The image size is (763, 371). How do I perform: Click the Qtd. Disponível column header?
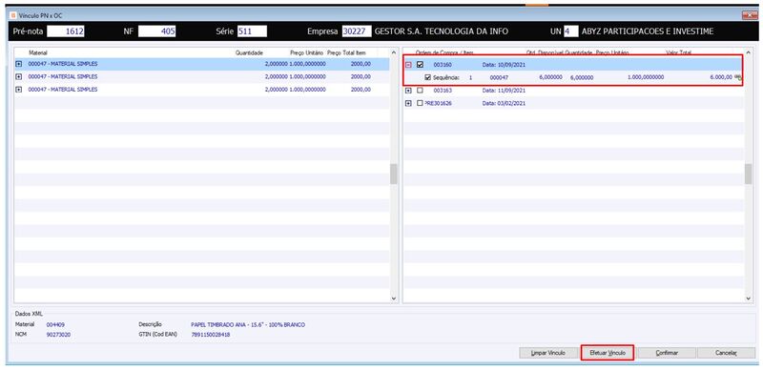coord(545,52)
